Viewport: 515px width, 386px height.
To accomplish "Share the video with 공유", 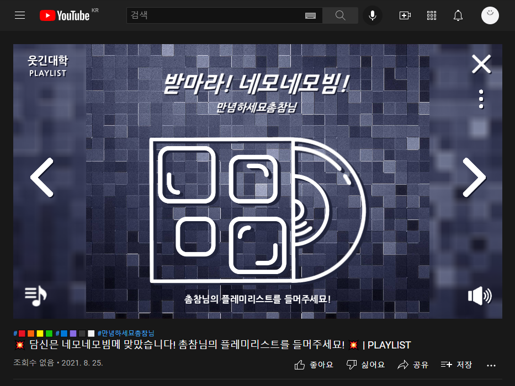I will click(x=413, y=364).
